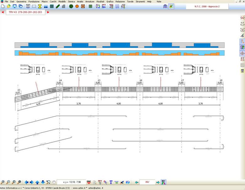Image resolution: width=245 pixels, height=190 pixels.
Task: Click the hand pan tool
Action: click(54, 182)
